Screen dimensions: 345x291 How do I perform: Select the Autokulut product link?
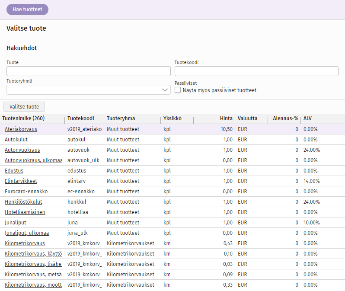point(16,140)
